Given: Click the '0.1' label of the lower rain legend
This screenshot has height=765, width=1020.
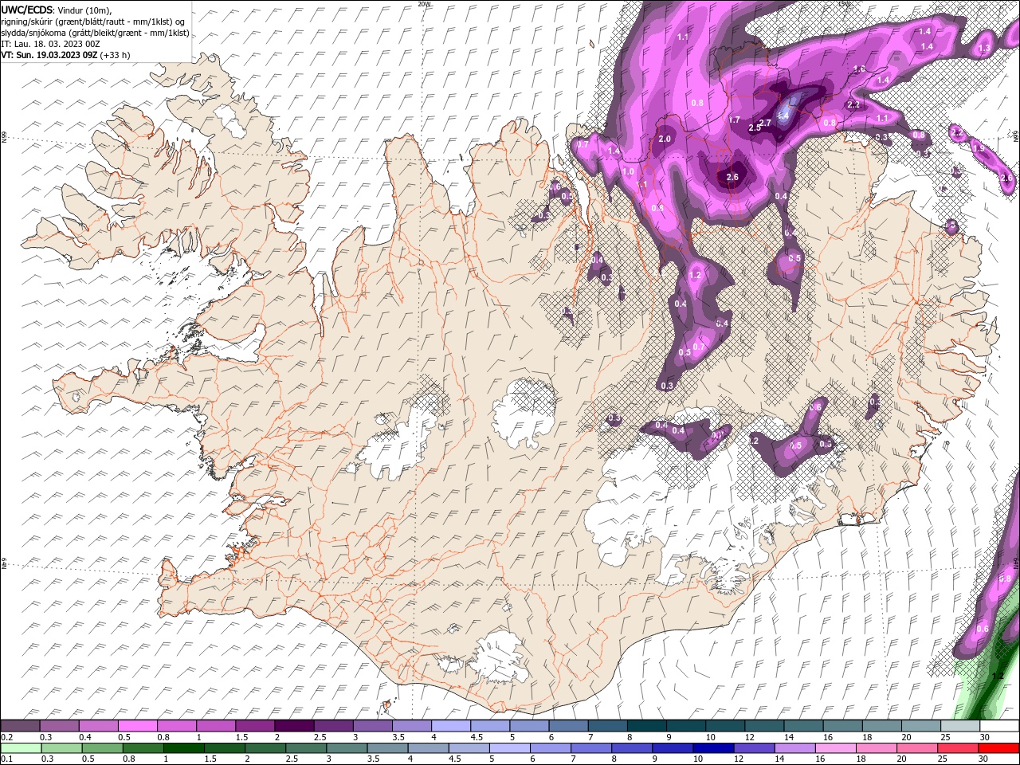Looking at the screenshot, I should pyautogui.click(x=7, y=759).
